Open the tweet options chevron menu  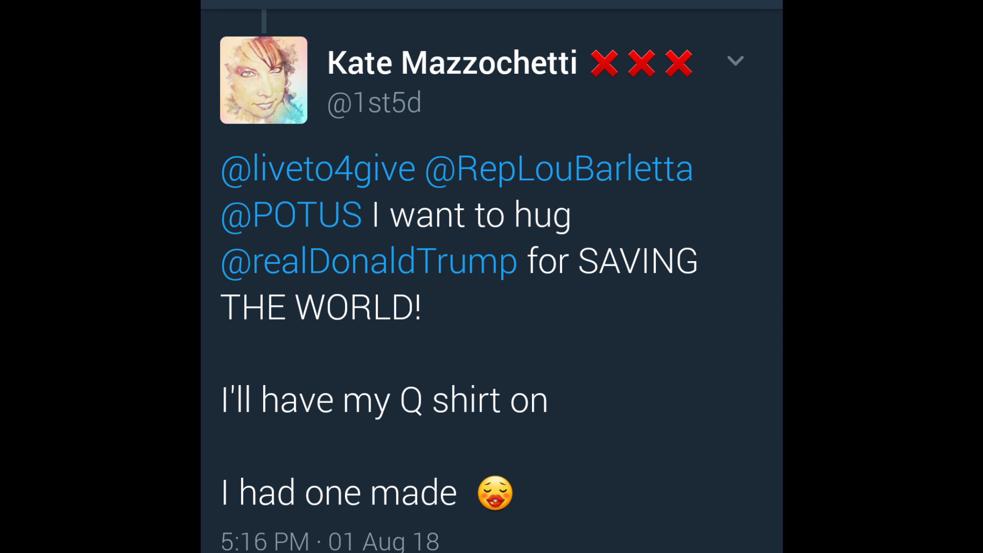pyautogui.click(x=735, y=61)
